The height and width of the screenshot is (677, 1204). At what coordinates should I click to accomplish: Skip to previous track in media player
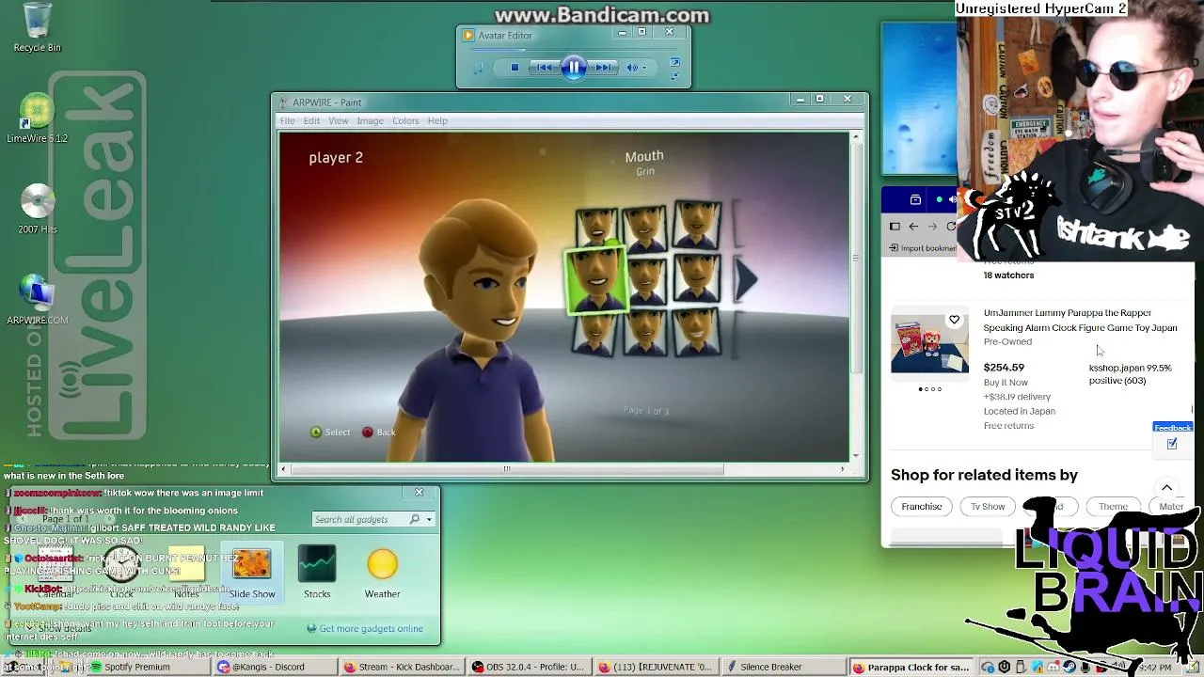[544, 68]
